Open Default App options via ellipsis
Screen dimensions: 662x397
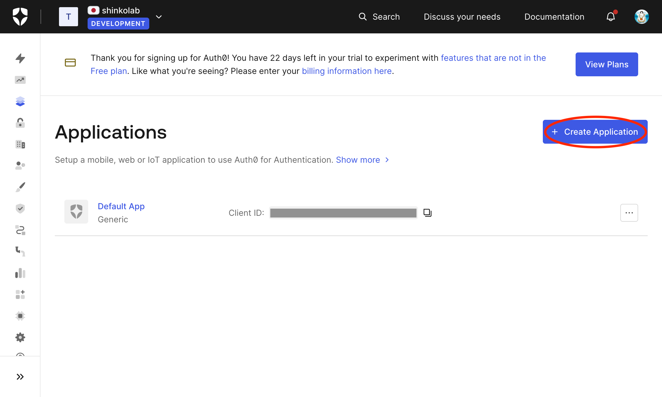[x=629, y=213]
